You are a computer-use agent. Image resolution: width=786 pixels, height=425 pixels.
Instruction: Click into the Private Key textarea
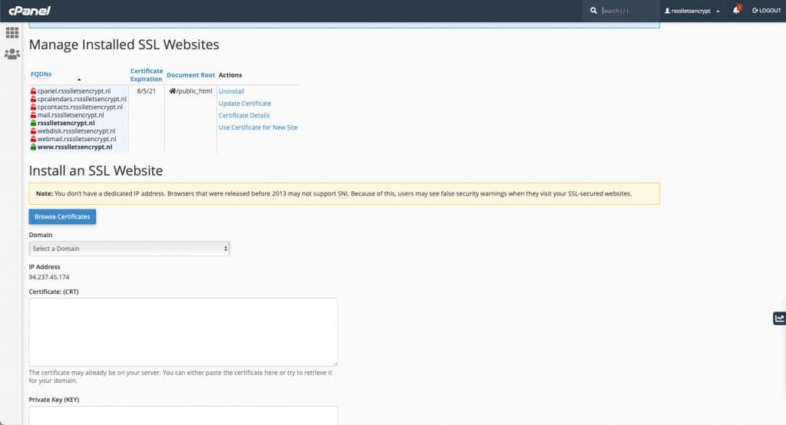pyautogui.click(x=183, y=416)
